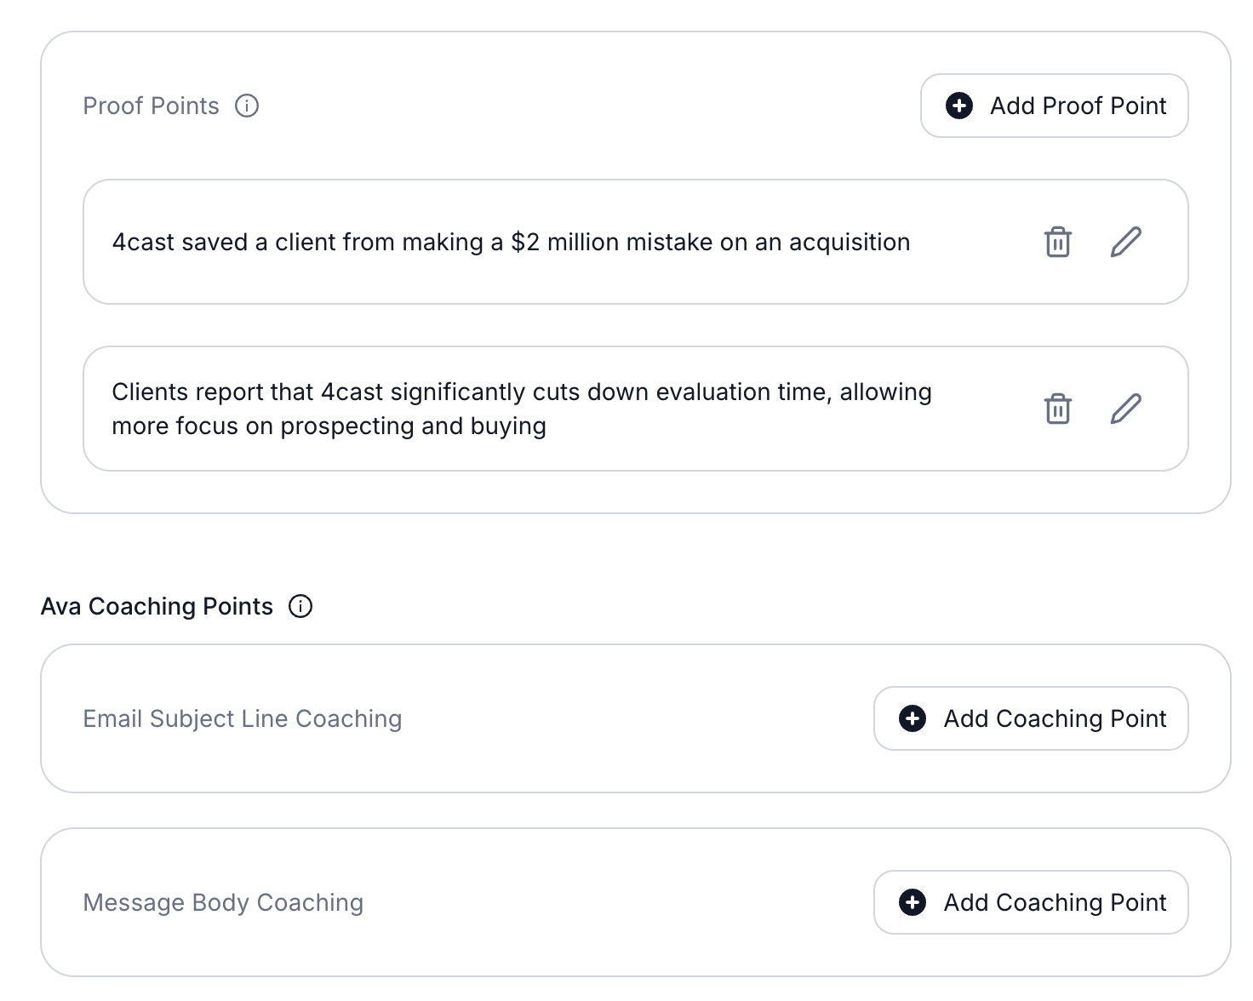Click the Ava Coaching Points heading

click(157, 606)
